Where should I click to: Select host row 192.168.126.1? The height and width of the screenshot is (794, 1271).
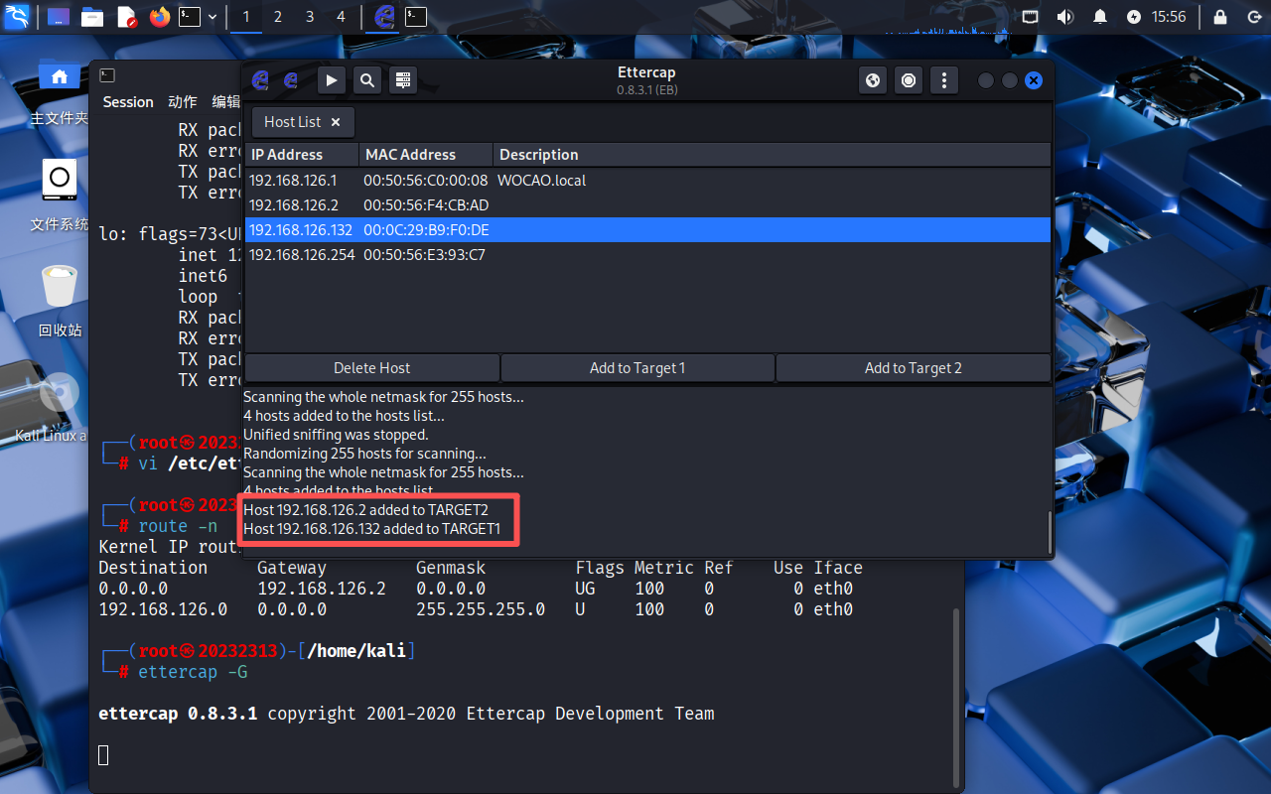(x=647, y=181)
